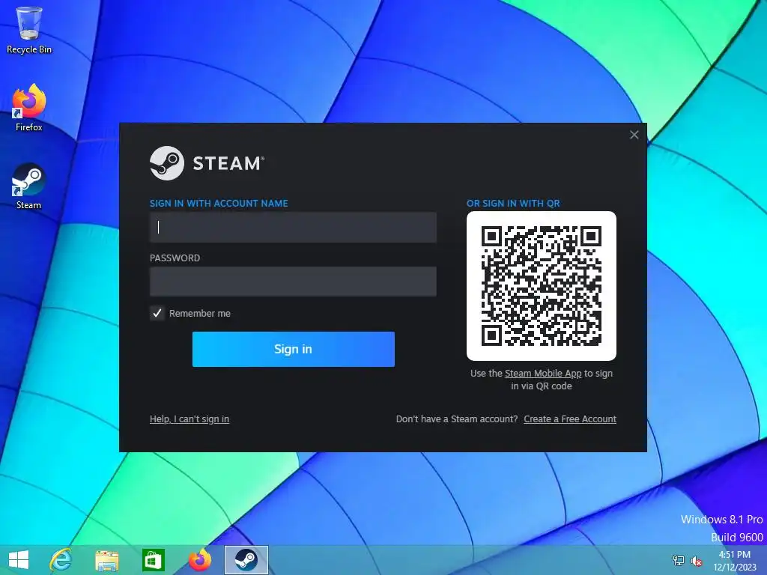Select the Firefox desktop shortcut

pyautogui.click(x=29, y=108)
